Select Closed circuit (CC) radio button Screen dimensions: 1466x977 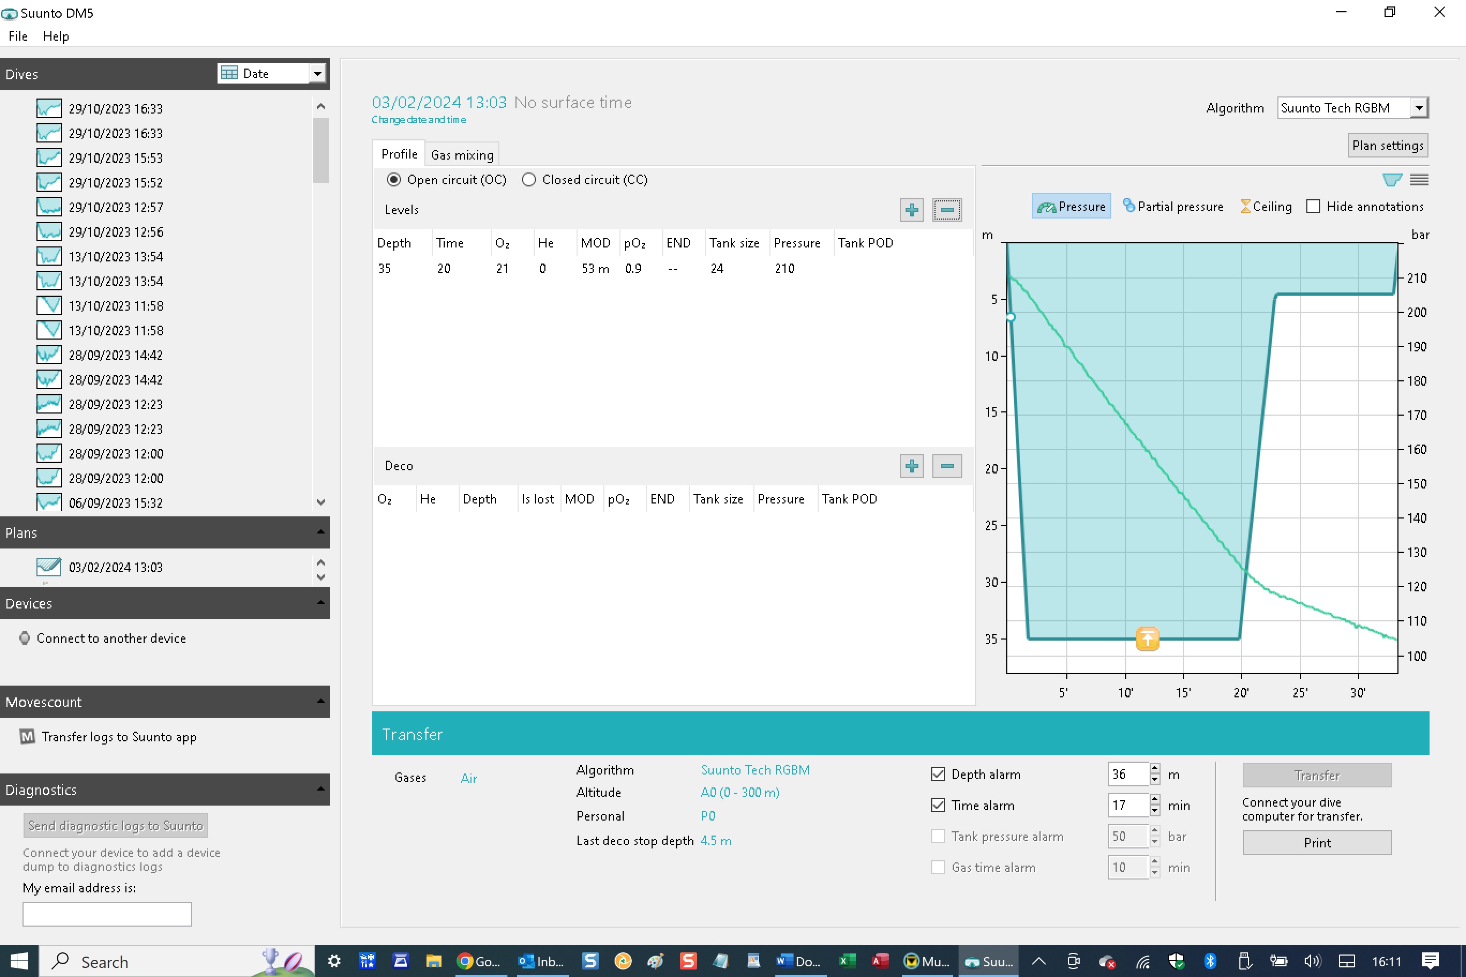pos(528,180)
